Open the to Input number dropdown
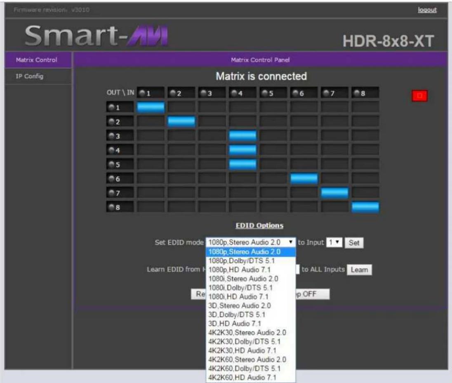This screenshot has width=452, height=383. [x=334, y=242]
